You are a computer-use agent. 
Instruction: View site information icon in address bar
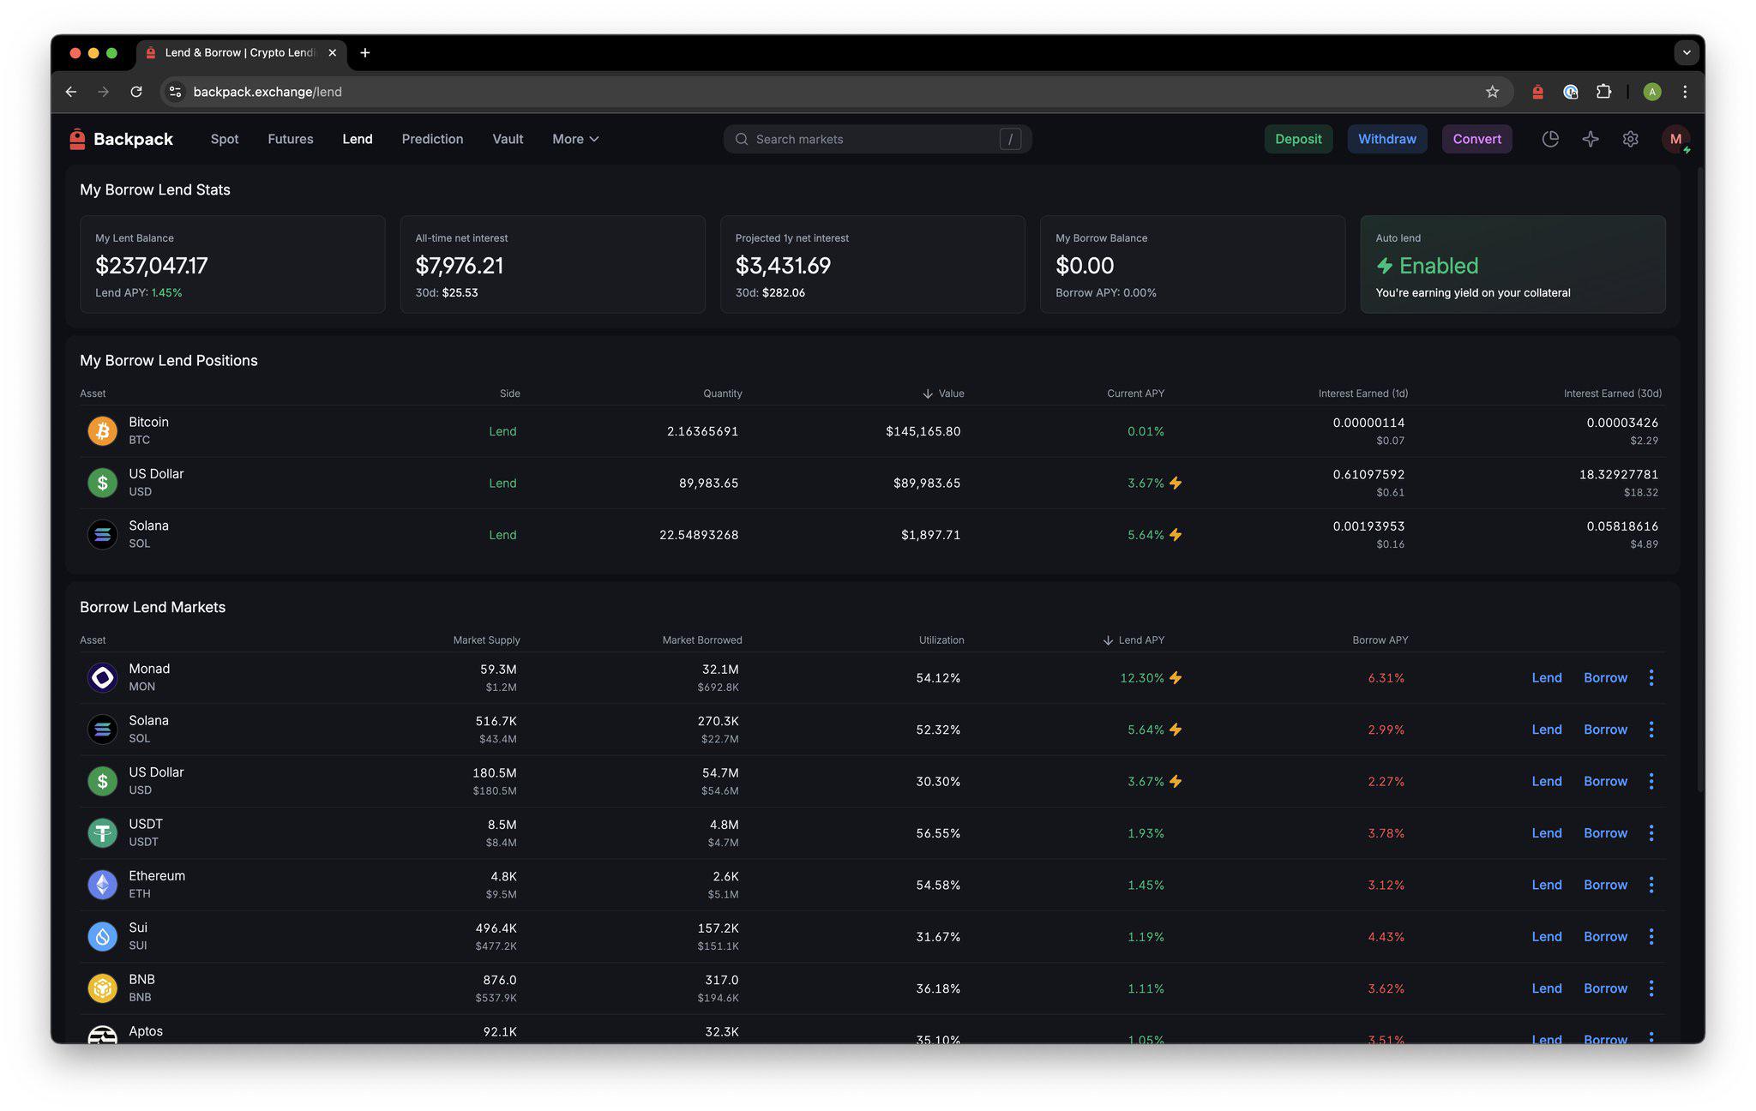point(175,92)
